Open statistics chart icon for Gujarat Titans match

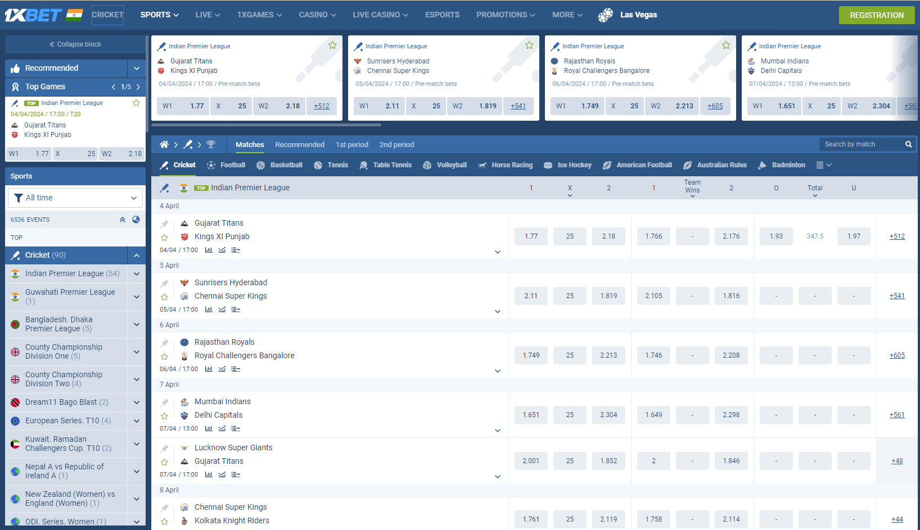[x=209, y=250]
